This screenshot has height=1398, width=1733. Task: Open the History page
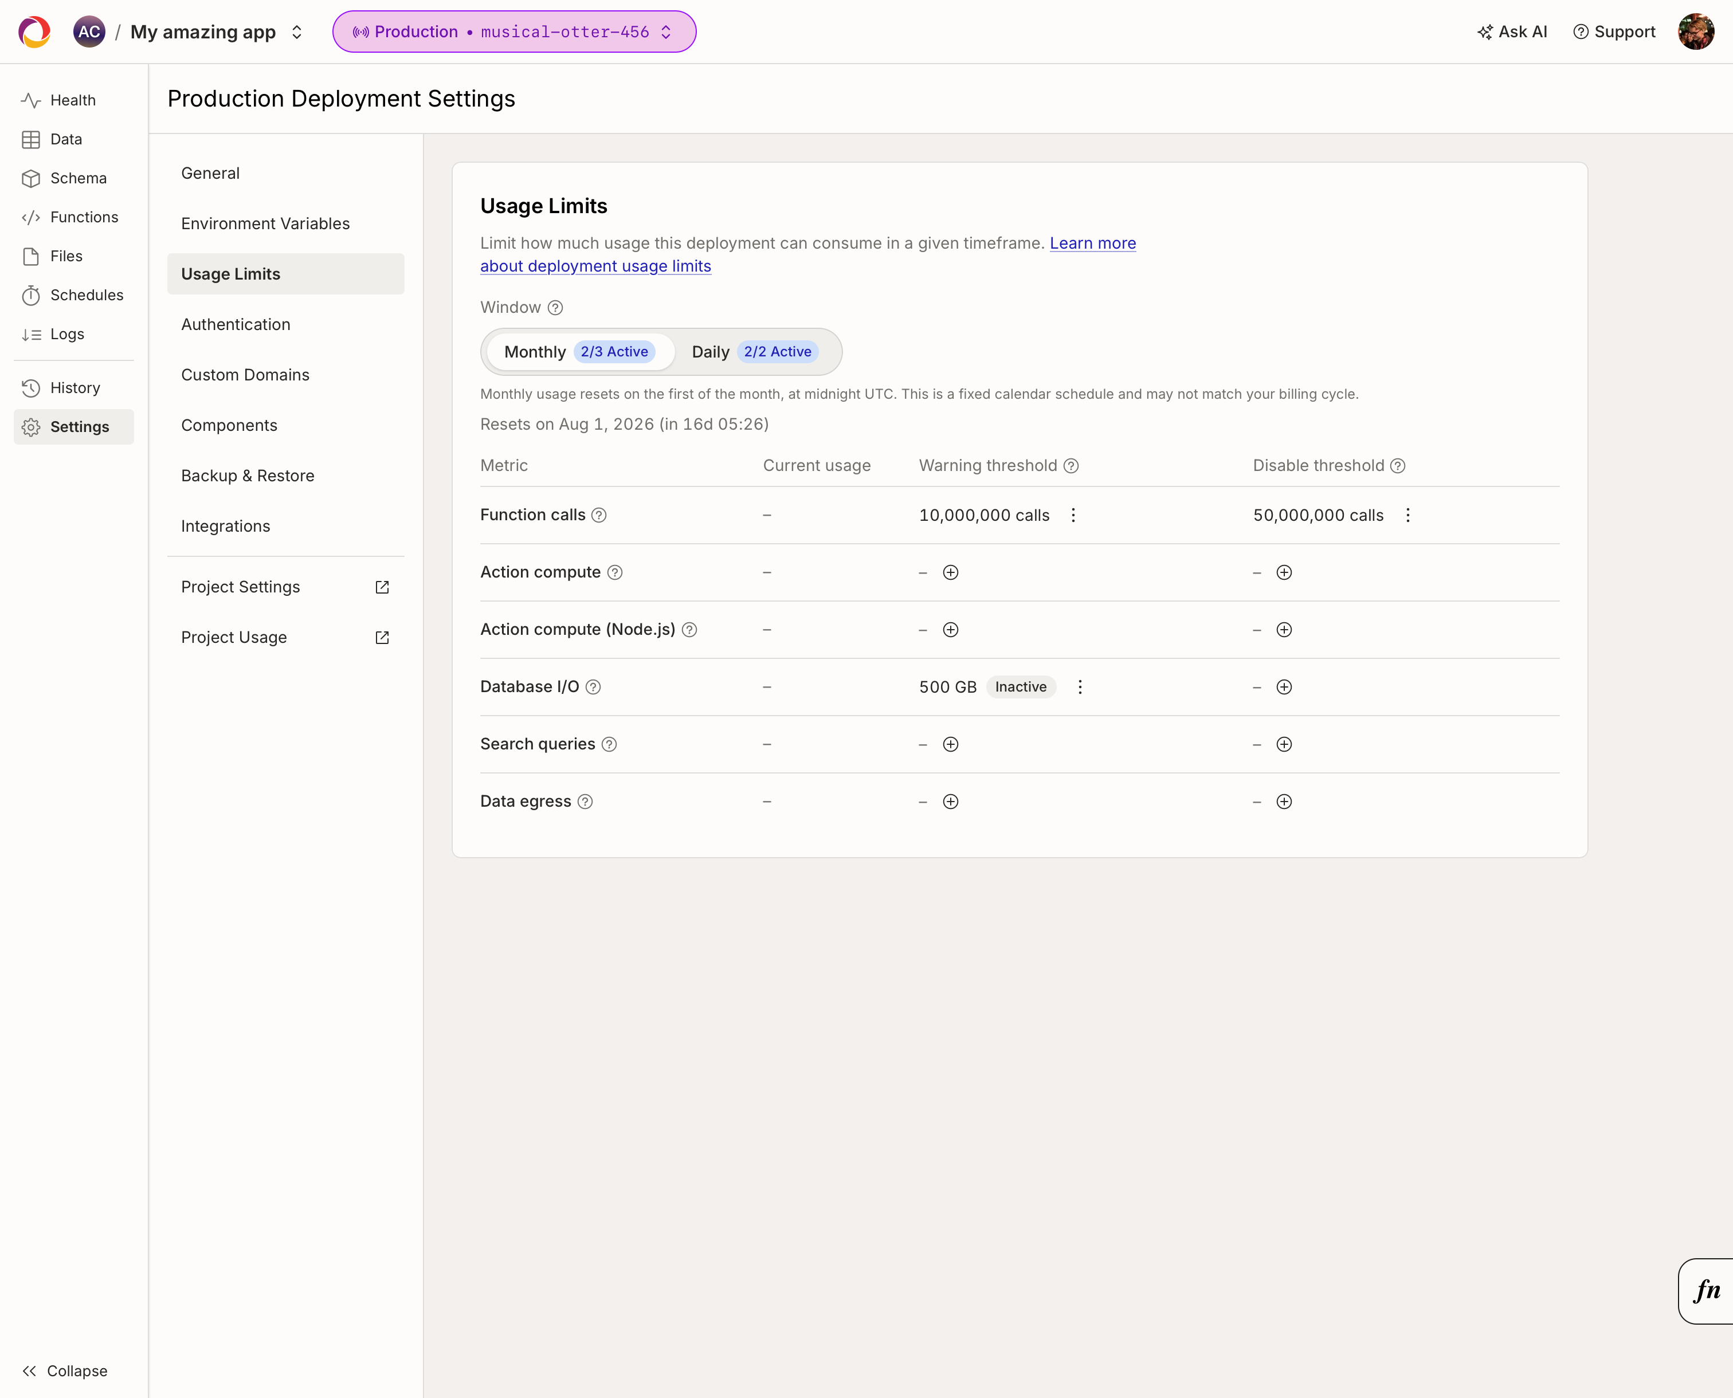[x=73, y=388]
